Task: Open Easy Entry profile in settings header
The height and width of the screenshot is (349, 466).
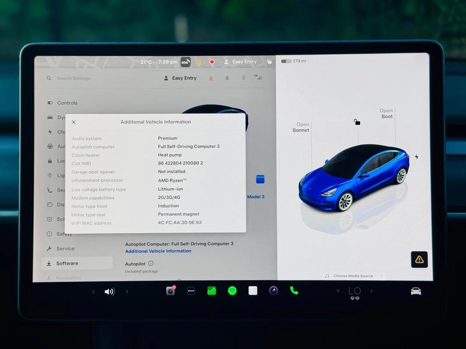Action: [180, 78]
